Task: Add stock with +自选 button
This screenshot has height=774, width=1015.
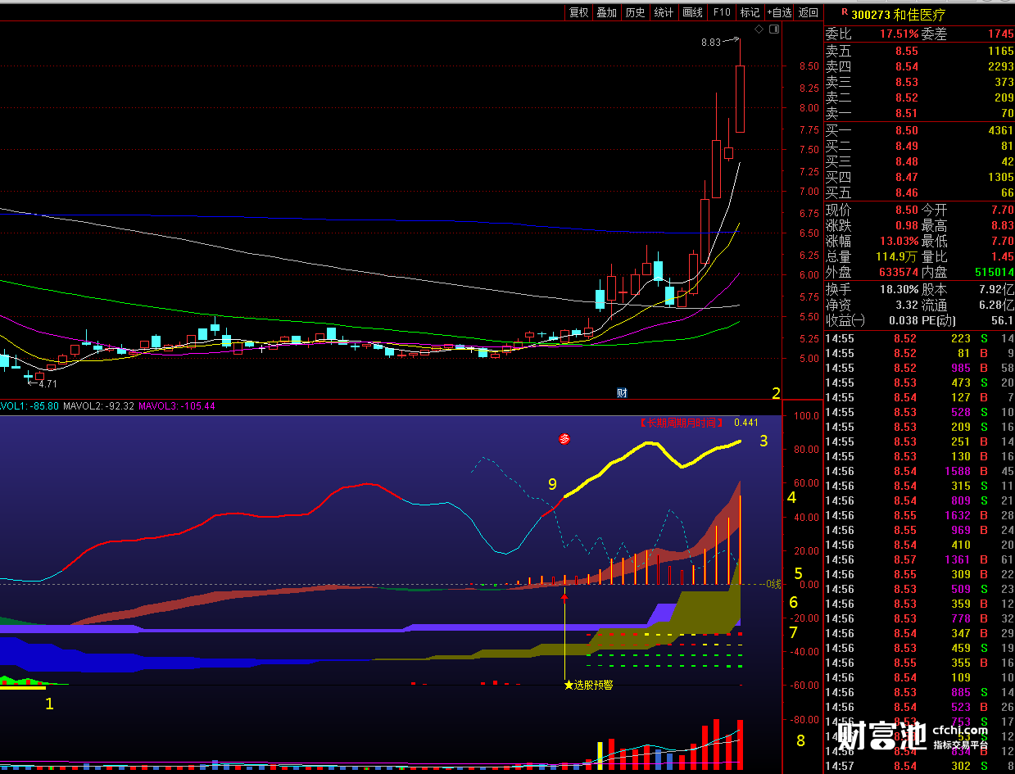Action: (779, 12)
